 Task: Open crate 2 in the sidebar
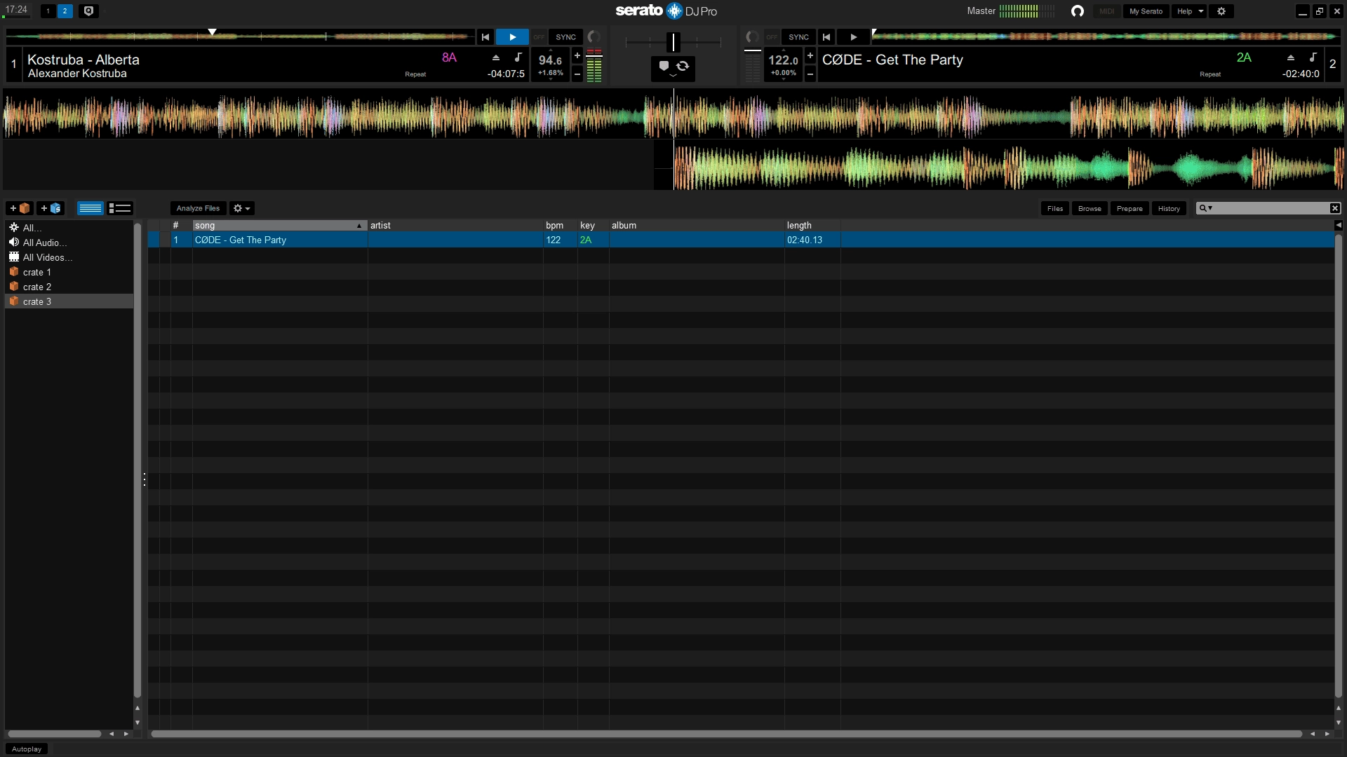pyautogui.click(x=69, y=287)
